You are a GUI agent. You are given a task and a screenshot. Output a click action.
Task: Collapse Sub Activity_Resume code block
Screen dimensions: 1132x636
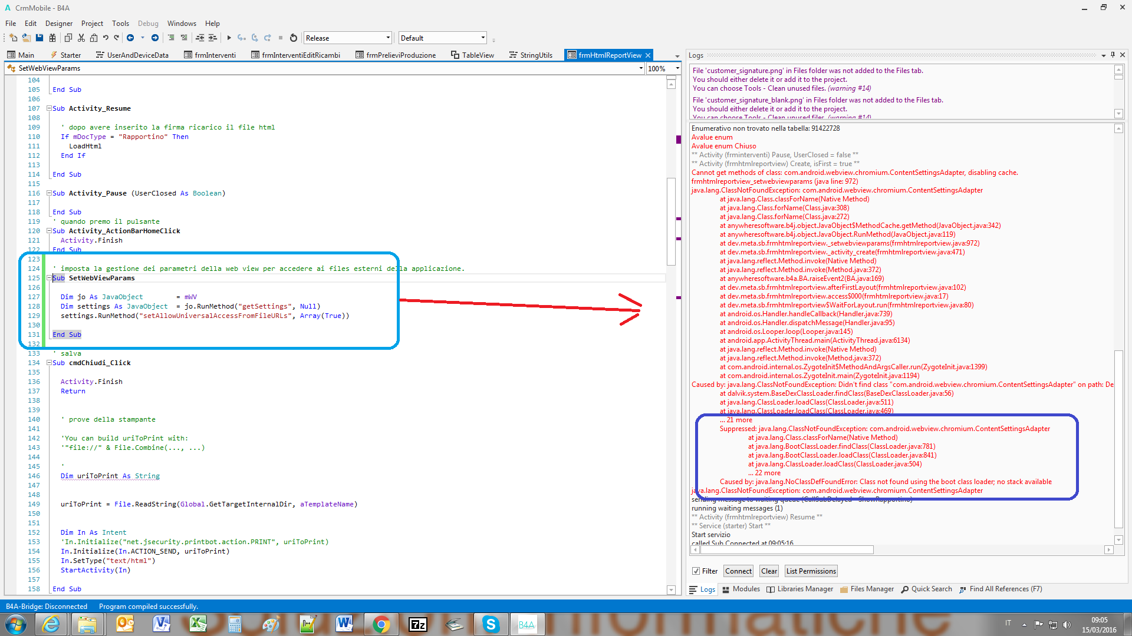50,108
